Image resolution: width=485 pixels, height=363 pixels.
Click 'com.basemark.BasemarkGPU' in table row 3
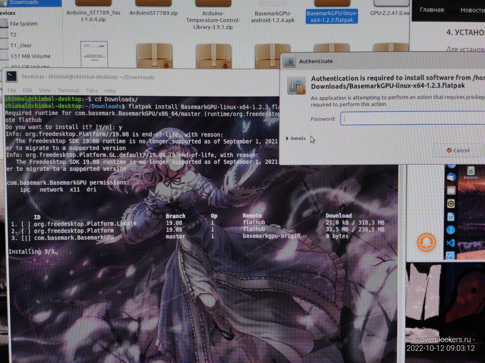[x=74, y=237]
